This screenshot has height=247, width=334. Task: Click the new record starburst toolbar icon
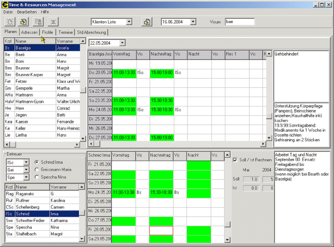(10, 22)
